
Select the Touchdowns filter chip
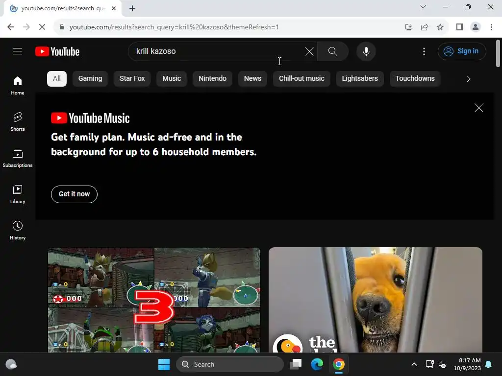pos(415,79)
